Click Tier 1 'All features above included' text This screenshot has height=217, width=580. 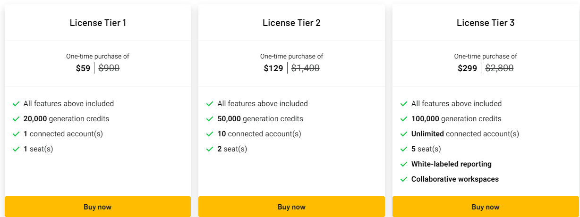click(x=68, y=104)
